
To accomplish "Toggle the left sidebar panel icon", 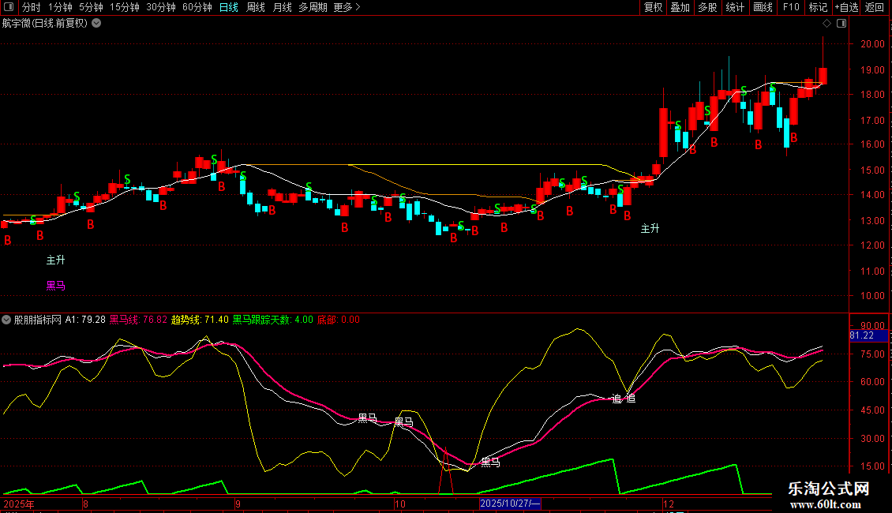I will click(x=9, y=7).
